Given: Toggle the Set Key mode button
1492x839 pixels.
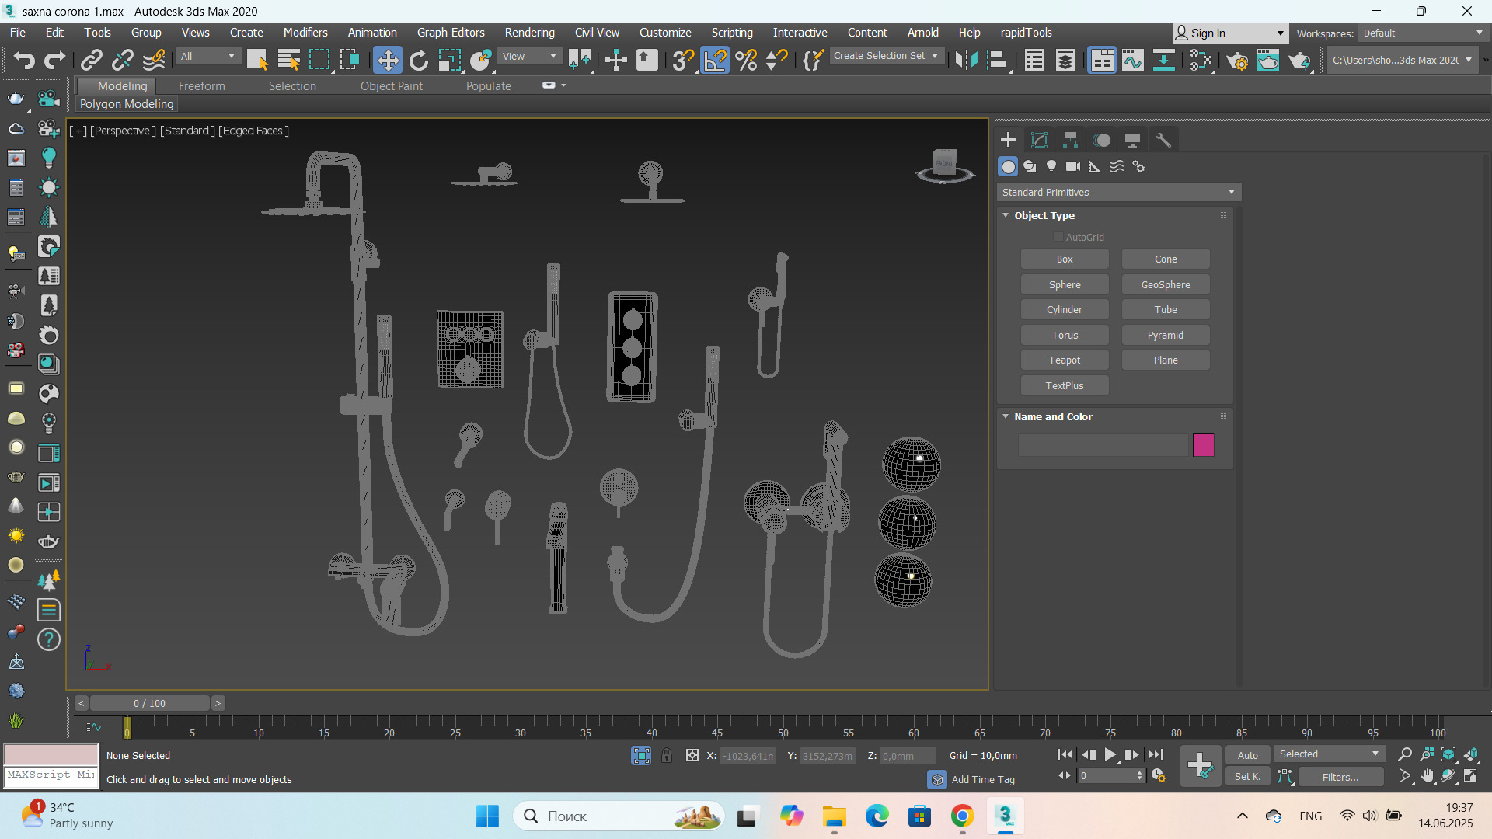Looking at the screenshot, I should (1248, 776).
